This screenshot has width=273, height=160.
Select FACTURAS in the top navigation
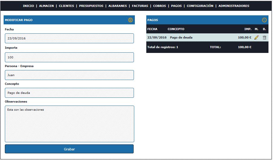(x=140, y=6)
